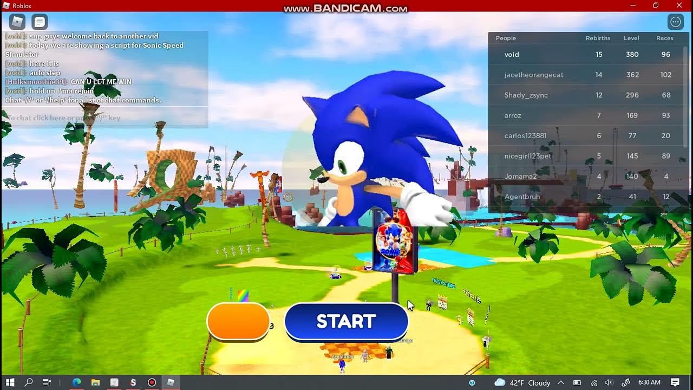Open the volume speaker icon
This screenshot has width=693, height=390.
coord(609,382)
